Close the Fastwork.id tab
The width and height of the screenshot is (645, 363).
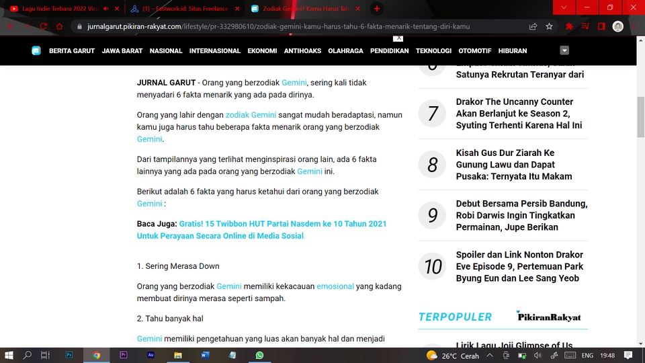click(237, 9)
